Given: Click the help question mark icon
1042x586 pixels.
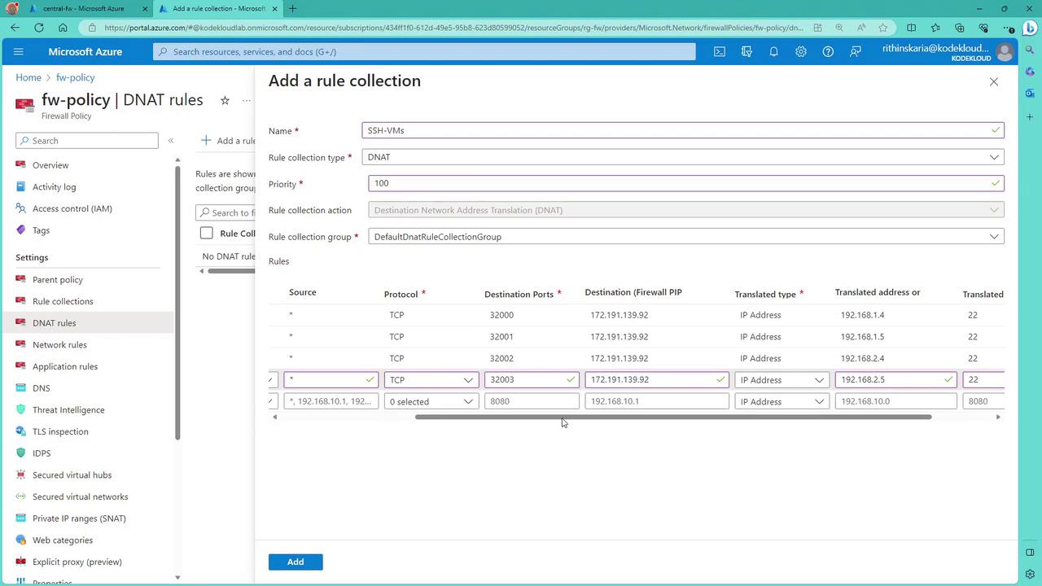Looking at the screenshot, I should pyautogui.click(x=828, y=51).
